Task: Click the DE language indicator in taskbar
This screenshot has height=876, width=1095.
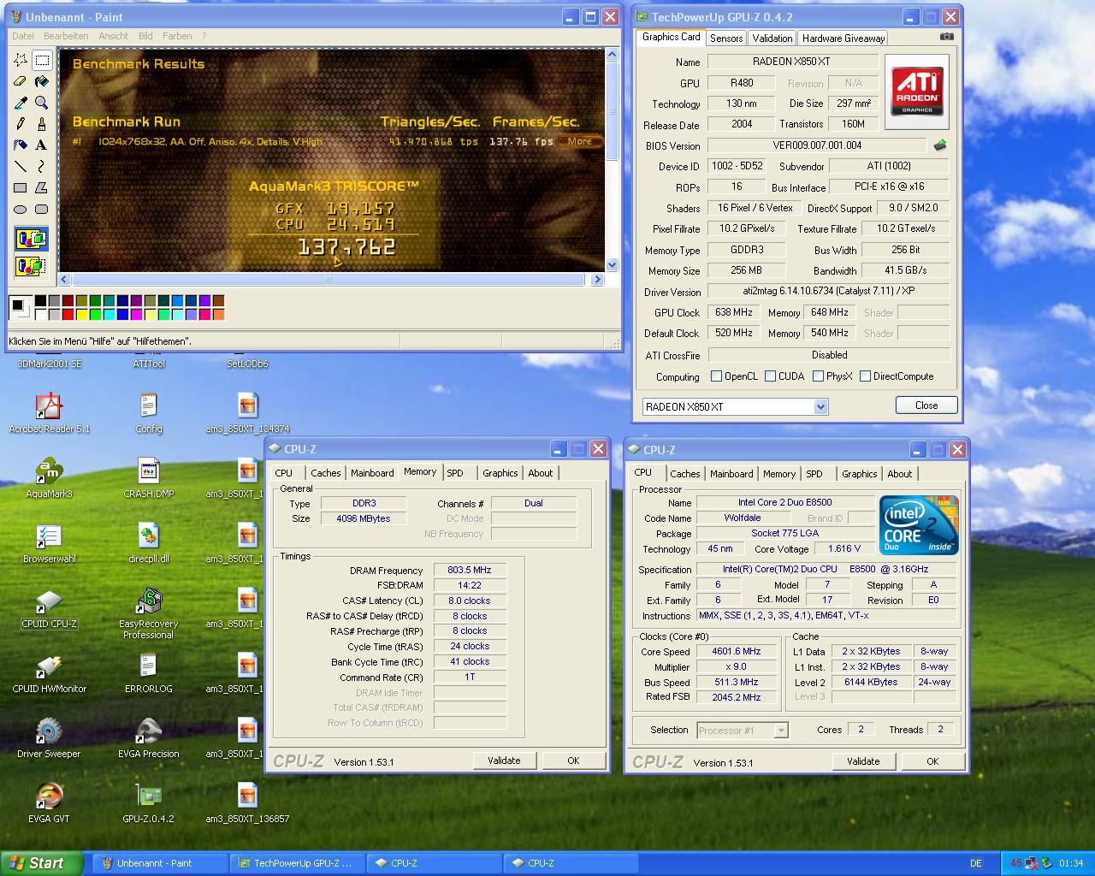Action: [x=976, y=863]
